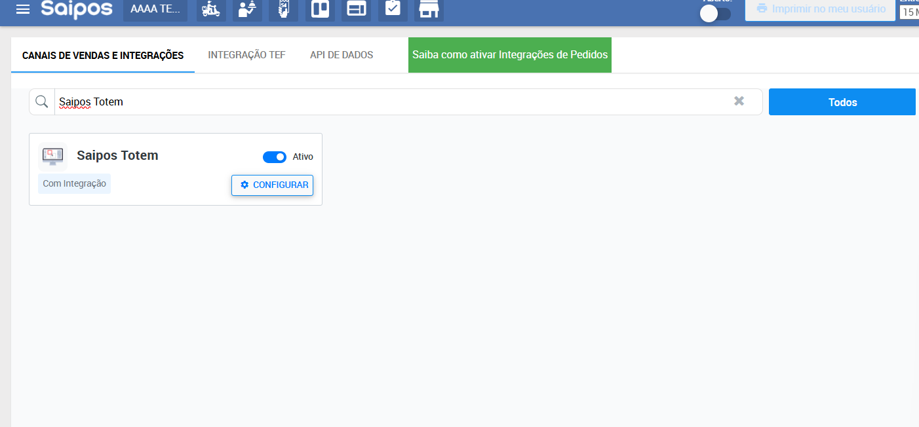Toggle the store Aberto switch
The height and width of the screenshot is (427, 919).
(x=715, y=14)
